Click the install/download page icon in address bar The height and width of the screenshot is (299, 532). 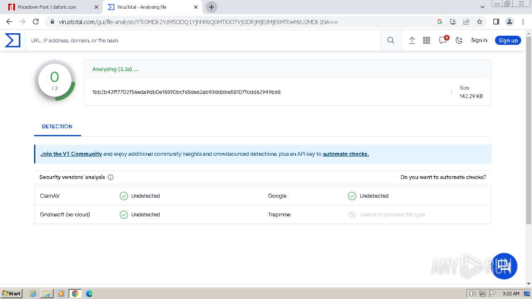pyautogui.click(x=453, y=22)
